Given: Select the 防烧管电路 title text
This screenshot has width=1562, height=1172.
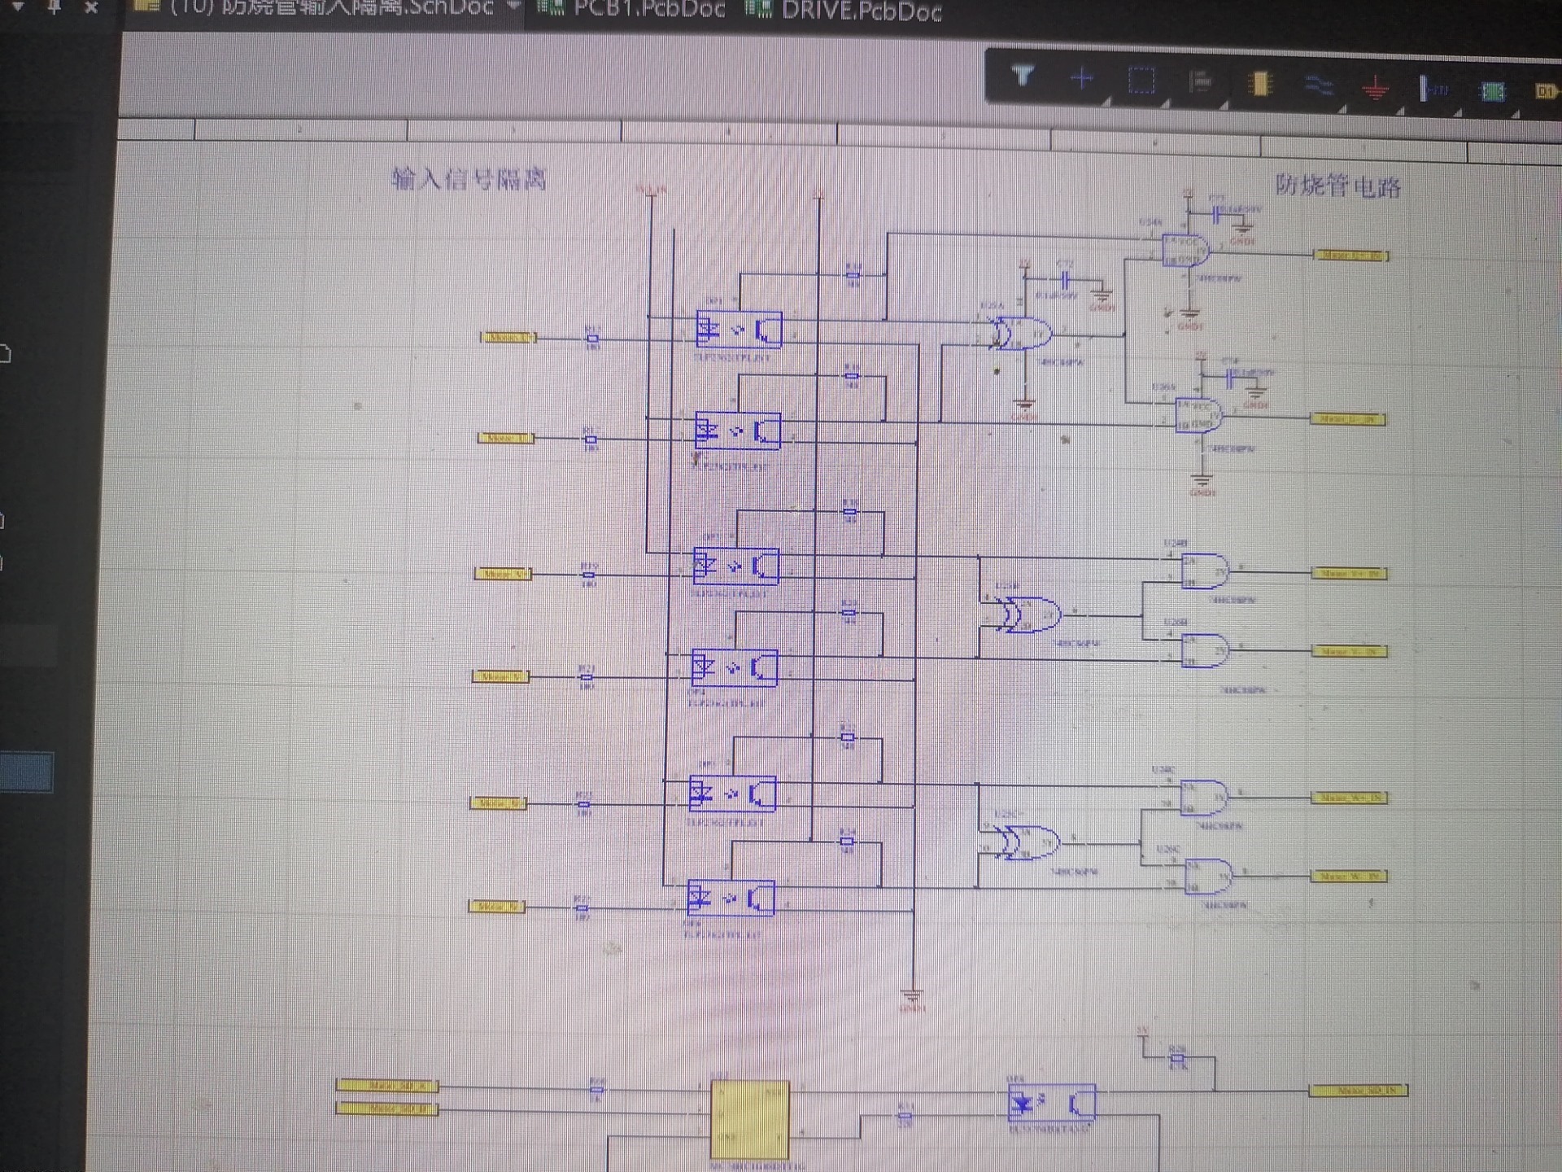Looking at the screenshot, I should pos(1337,186).
